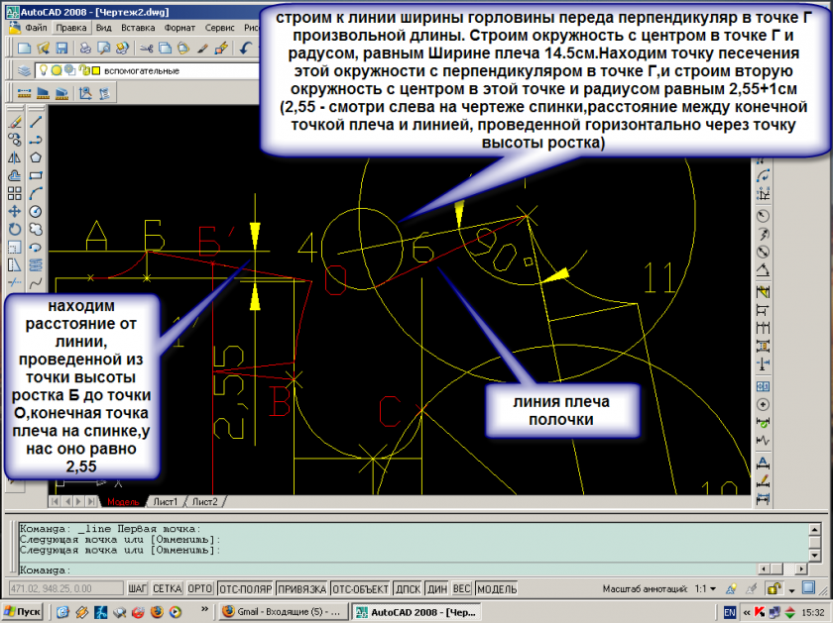Click the Rotate modify tool
This screenshot has height=623, width=833.
pos(15,229)
